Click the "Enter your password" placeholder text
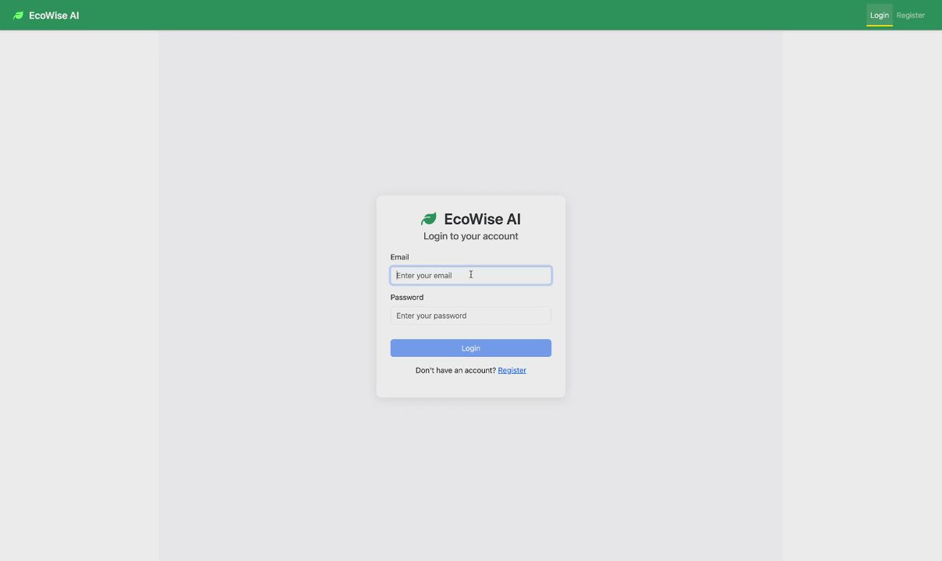The width and height of the screenshot is (942, 561). pyautogui.click(x=431, y=316)
